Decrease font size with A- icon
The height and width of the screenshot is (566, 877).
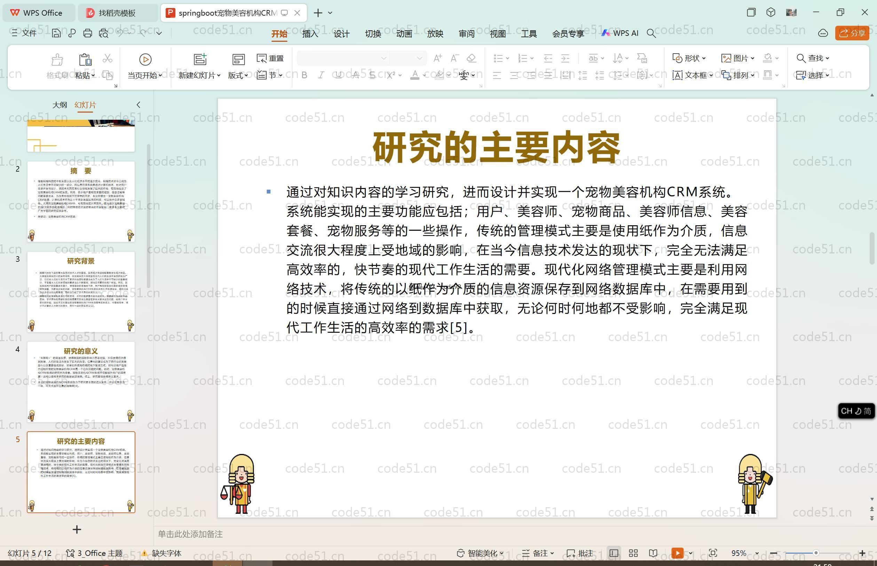(455, 58)
